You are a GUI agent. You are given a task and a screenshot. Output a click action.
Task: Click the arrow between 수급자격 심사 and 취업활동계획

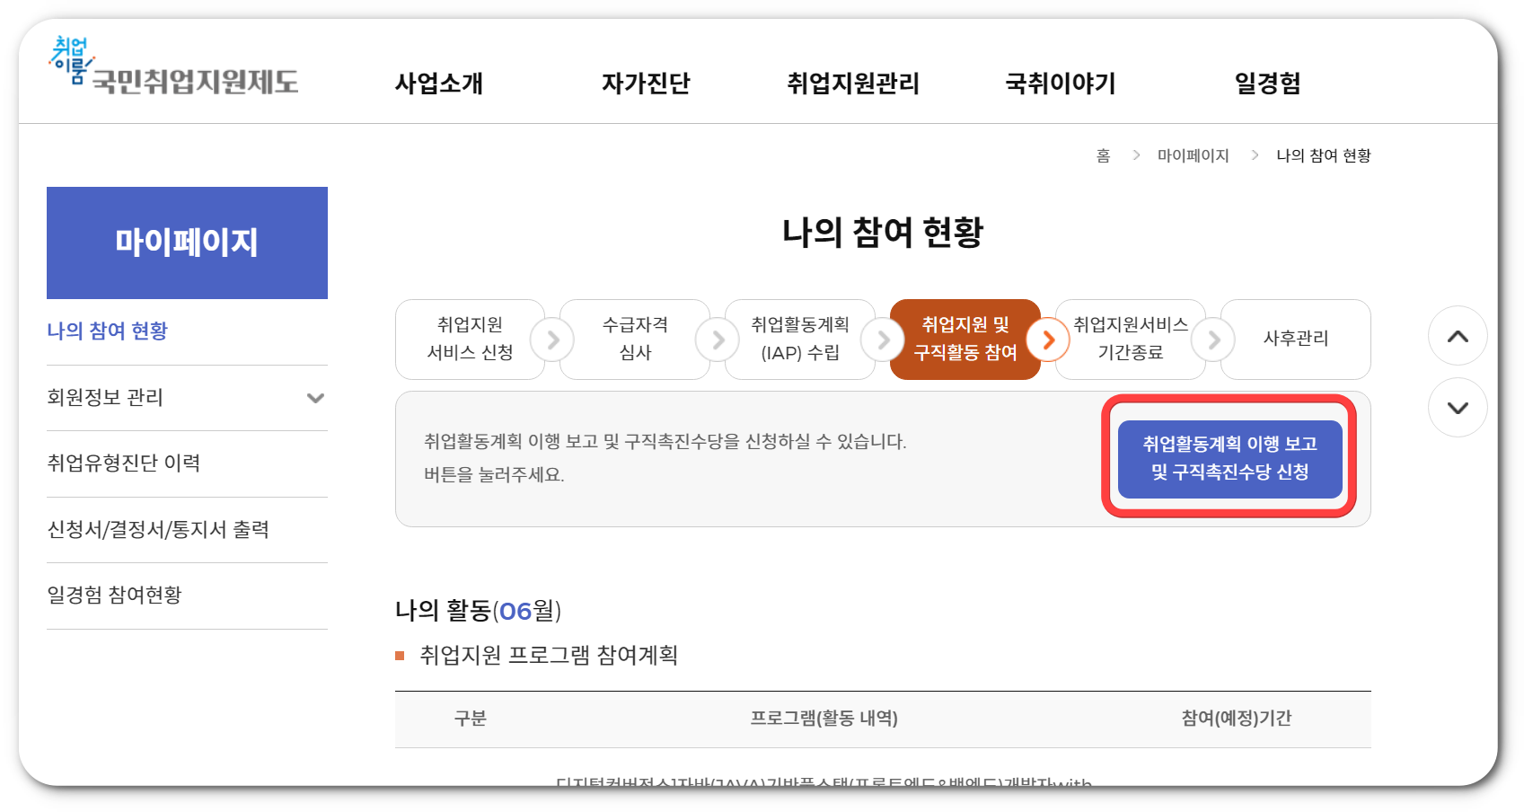tap(717, 340)
